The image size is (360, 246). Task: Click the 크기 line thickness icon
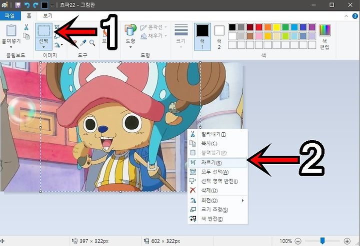pos(181,30)
